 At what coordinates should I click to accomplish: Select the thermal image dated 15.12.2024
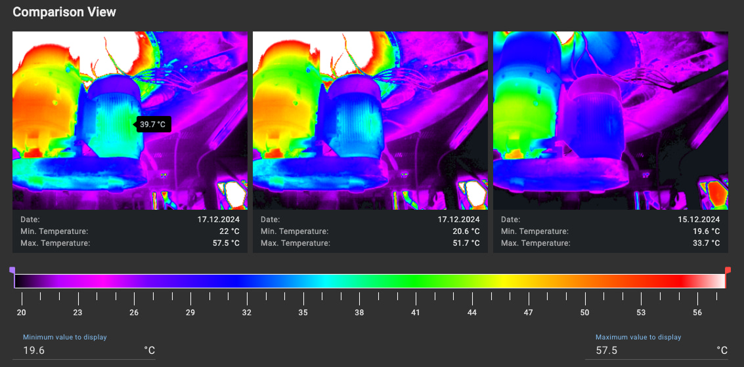coord(611,121)
